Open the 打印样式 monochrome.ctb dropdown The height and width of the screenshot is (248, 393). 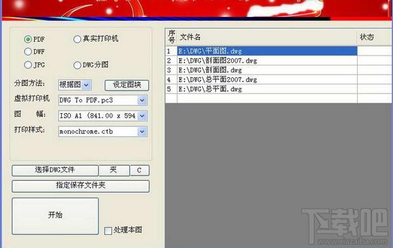(142, 132)
